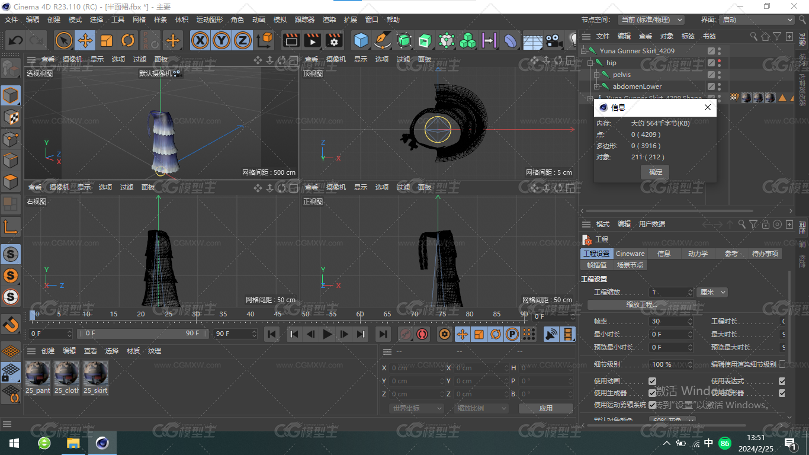Viewport: 809px width, 455px height.
Task: Select the Spline Pen tool
Action: coord(383,40)
